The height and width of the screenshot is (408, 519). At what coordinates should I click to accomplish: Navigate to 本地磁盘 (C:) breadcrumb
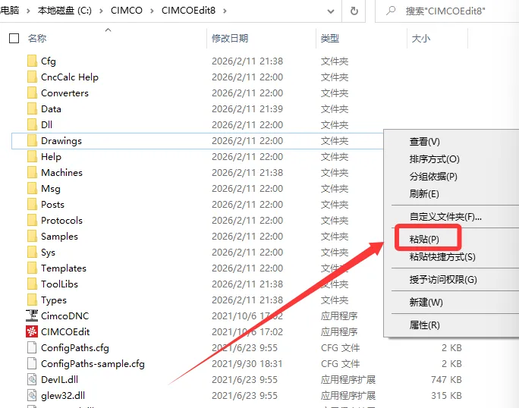(64, 11)
